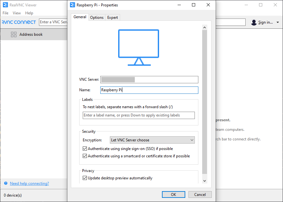Open the Encryption dropdown
The height and width of the screenshot is (202, 283).
pyautogui.click(x=152, y=140)
